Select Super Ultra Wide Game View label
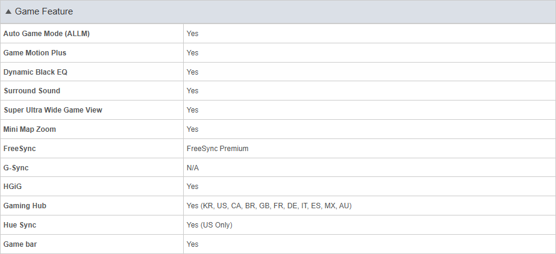The image size is (556, 254). pos(53,110)
